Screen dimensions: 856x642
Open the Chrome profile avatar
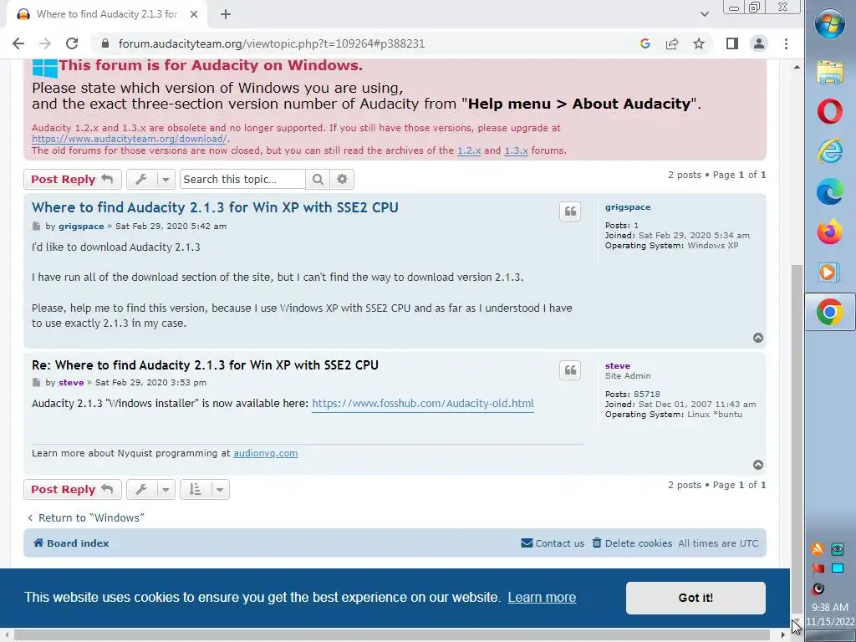click(759, 43)
